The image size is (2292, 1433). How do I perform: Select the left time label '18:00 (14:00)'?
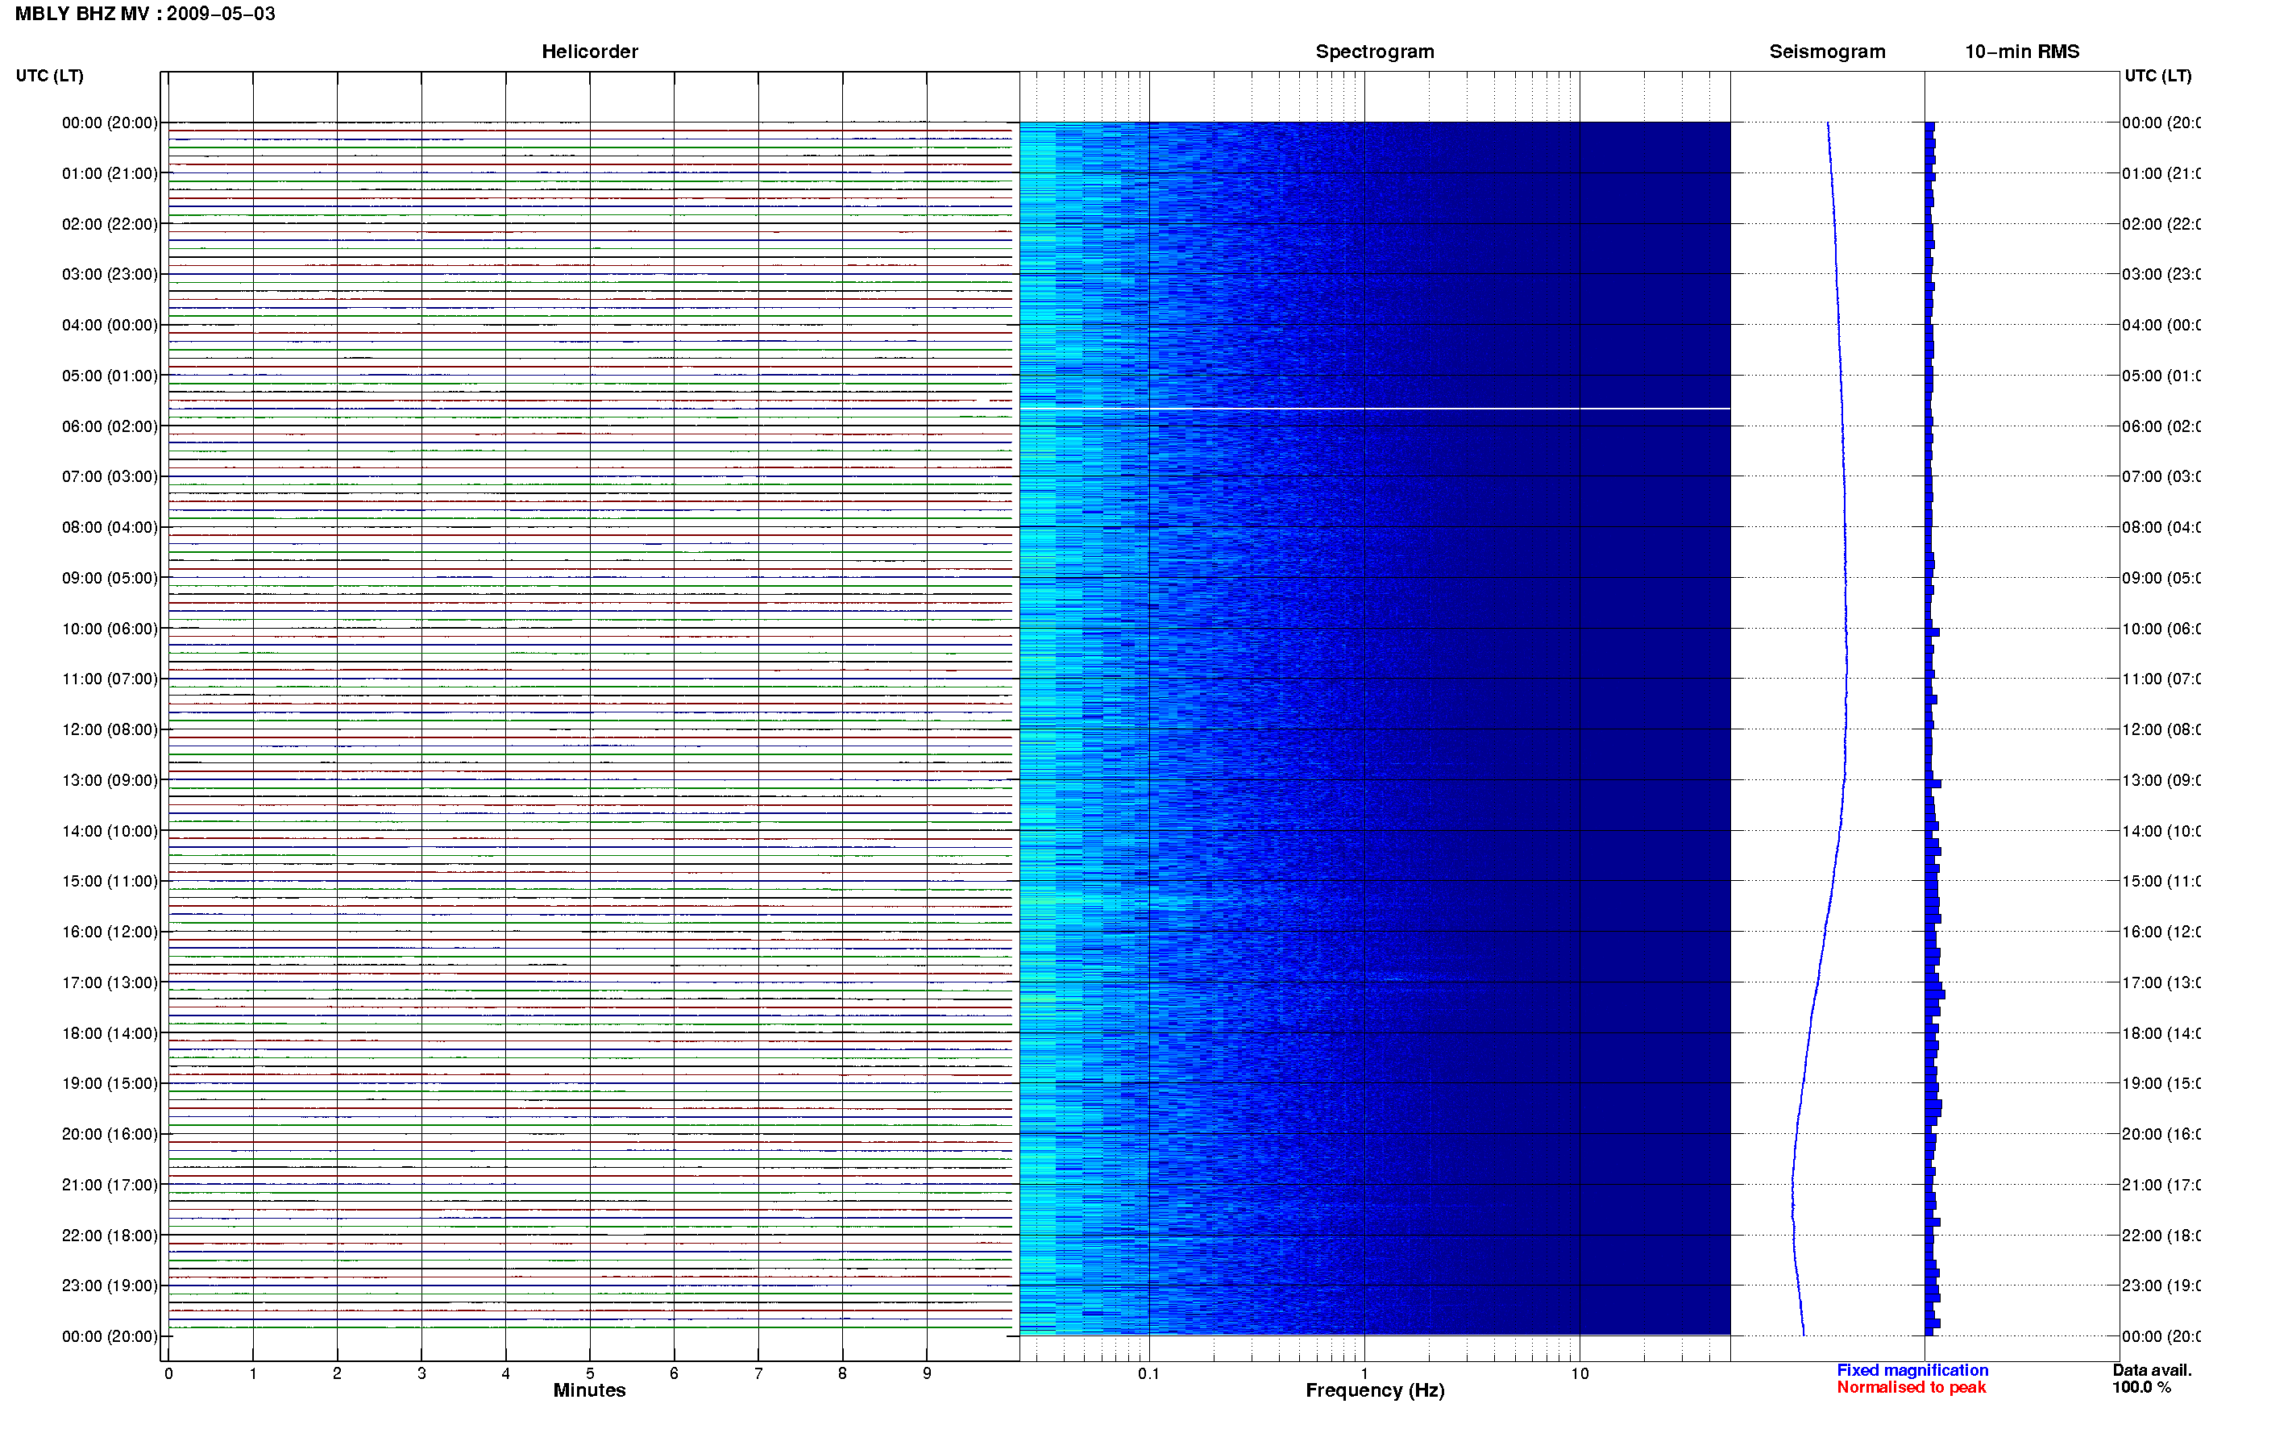pyautogui.click(x=110, y=1034)
